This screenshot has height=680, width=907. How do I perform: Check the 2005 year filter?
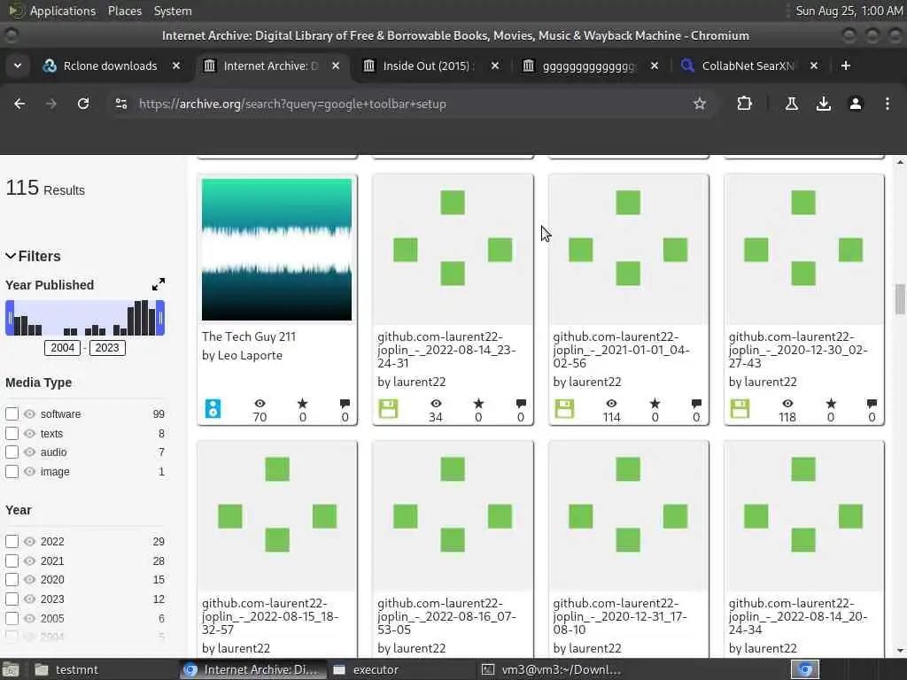[x=12, y=618]
